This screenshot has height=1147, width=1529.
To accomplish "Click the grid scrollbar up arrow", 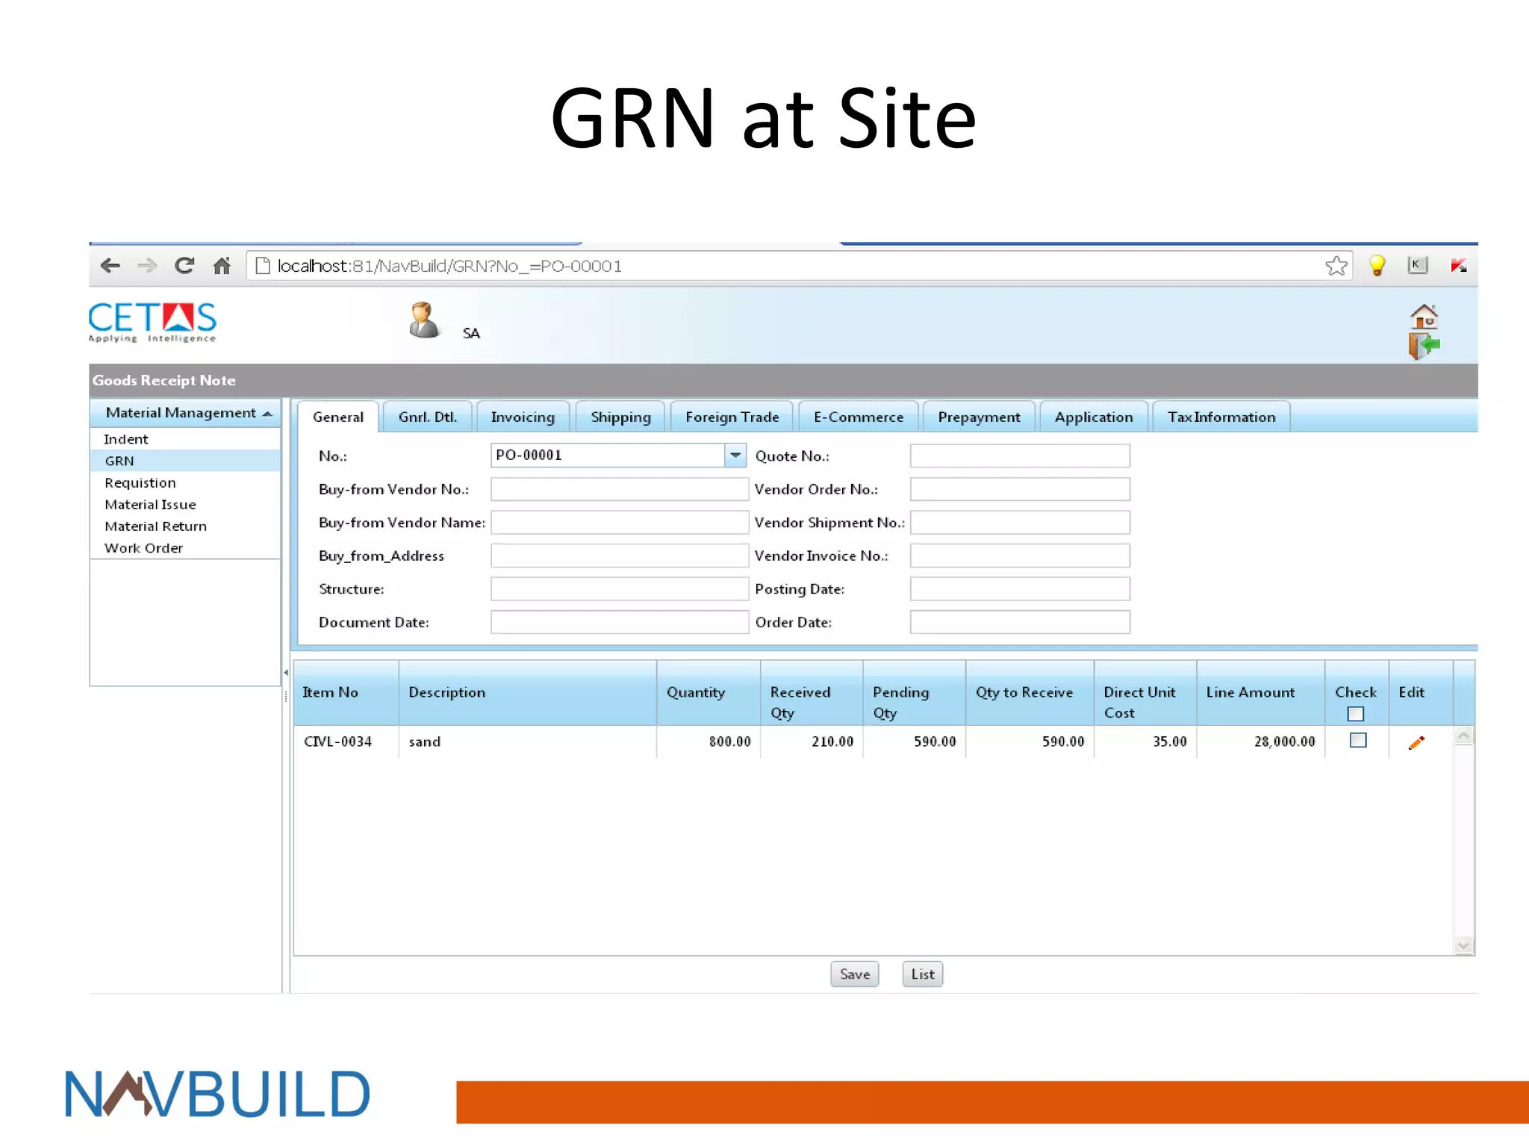I will point(1463,736).
